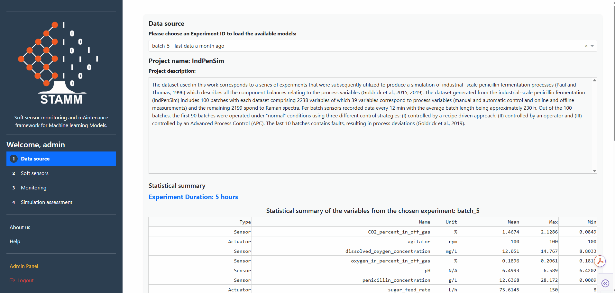Click the Project name: IndPenSim heading
This screenshot has height=293, width=615.
coord(186,61)
